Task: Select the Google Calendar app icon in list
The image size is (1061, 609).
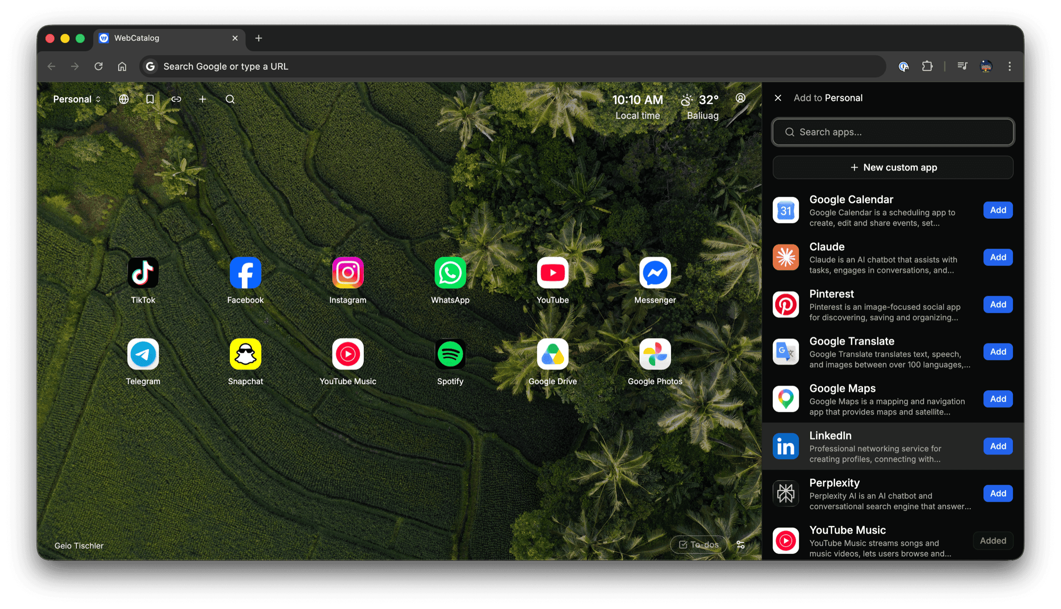Action: click(x=786, y=210)
